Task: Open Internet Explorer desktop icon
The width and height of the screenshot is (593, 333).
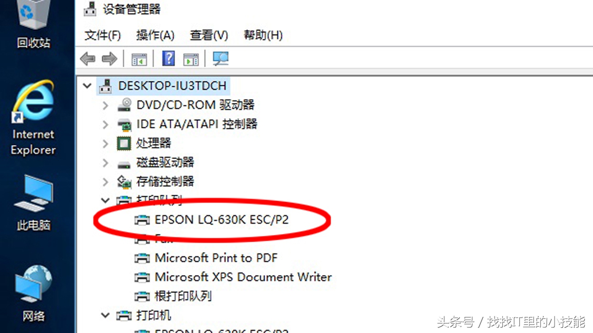Action: click(33, 118)
